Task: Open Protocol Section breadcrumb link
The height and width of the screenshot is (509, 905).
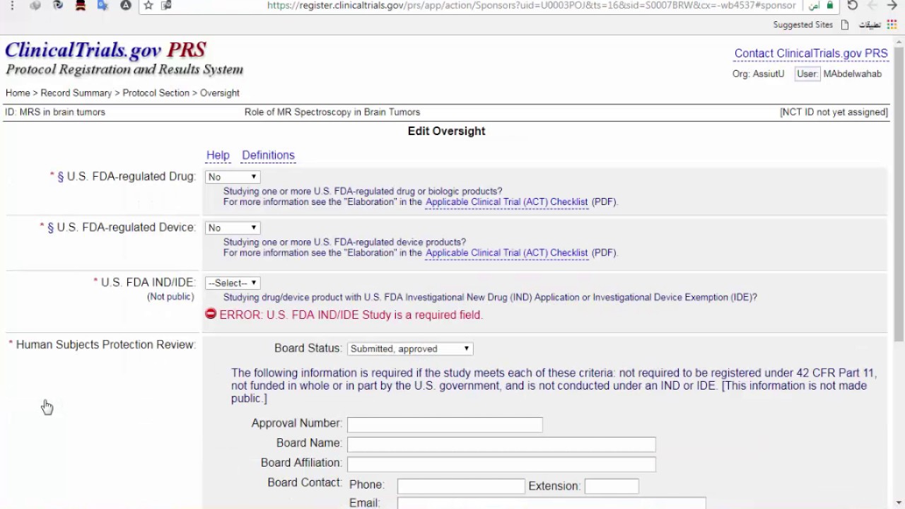Action: pyautogui.click(x=156, y=93)
